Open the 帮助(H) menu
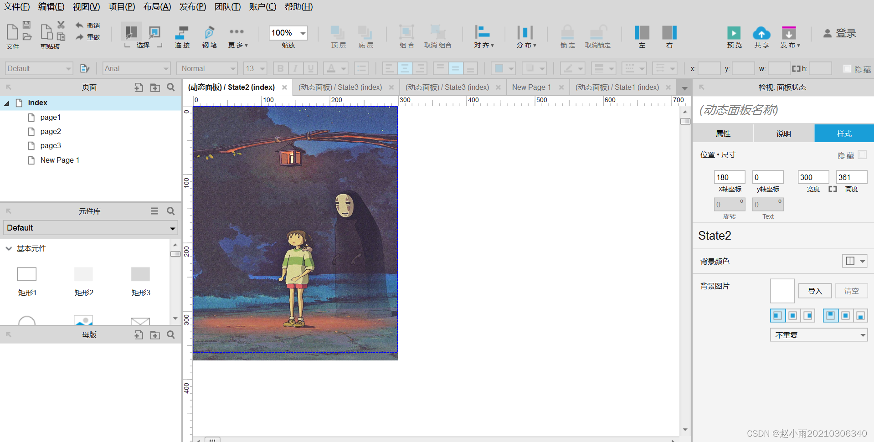Image resolution: width=874 pixels, height=442 pixels. pos(298,7)
